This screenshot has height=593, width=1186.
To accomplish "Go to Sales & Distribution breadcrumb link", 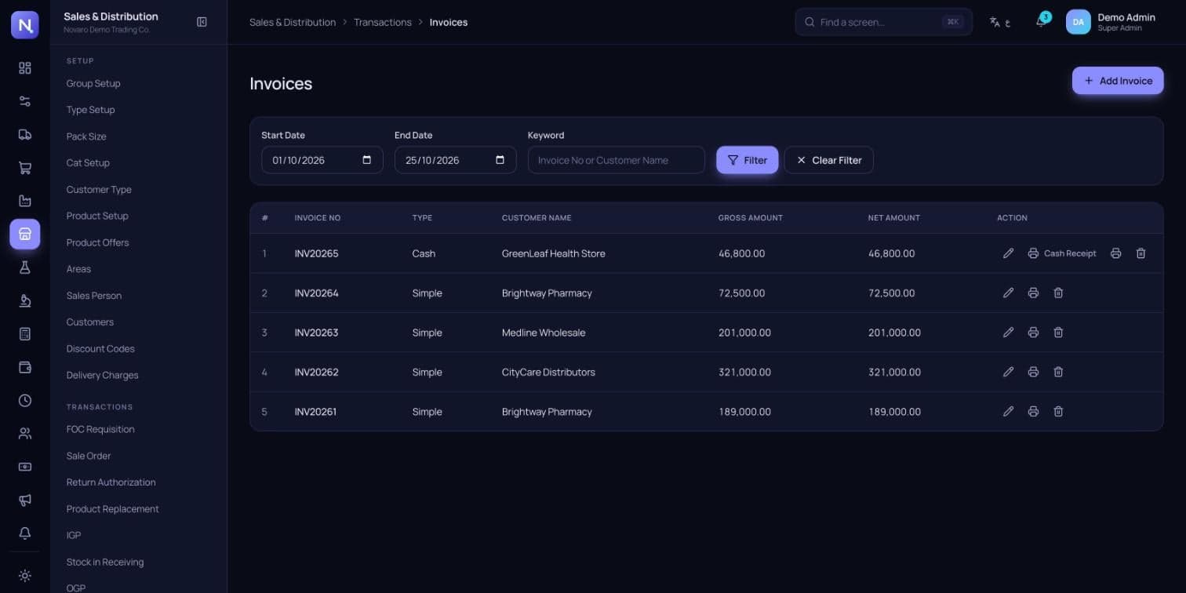I will [x=293, y=22].
